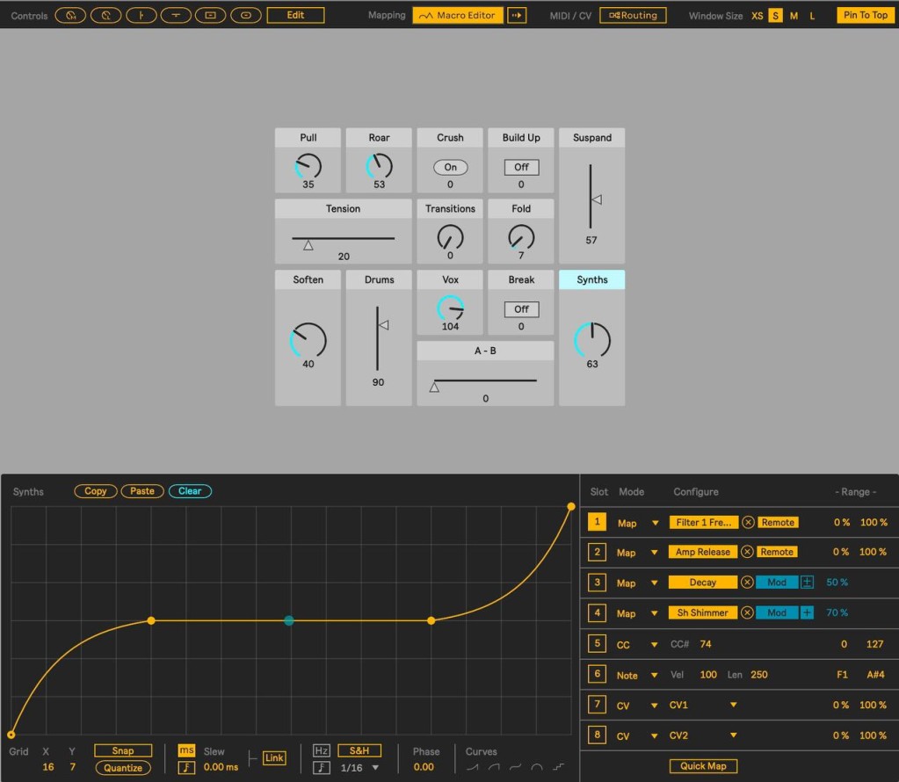Click the Hz rate mode icon
The height and width of the screenshot is (782, 899).
pyautogui.click(x=322, y=750)
